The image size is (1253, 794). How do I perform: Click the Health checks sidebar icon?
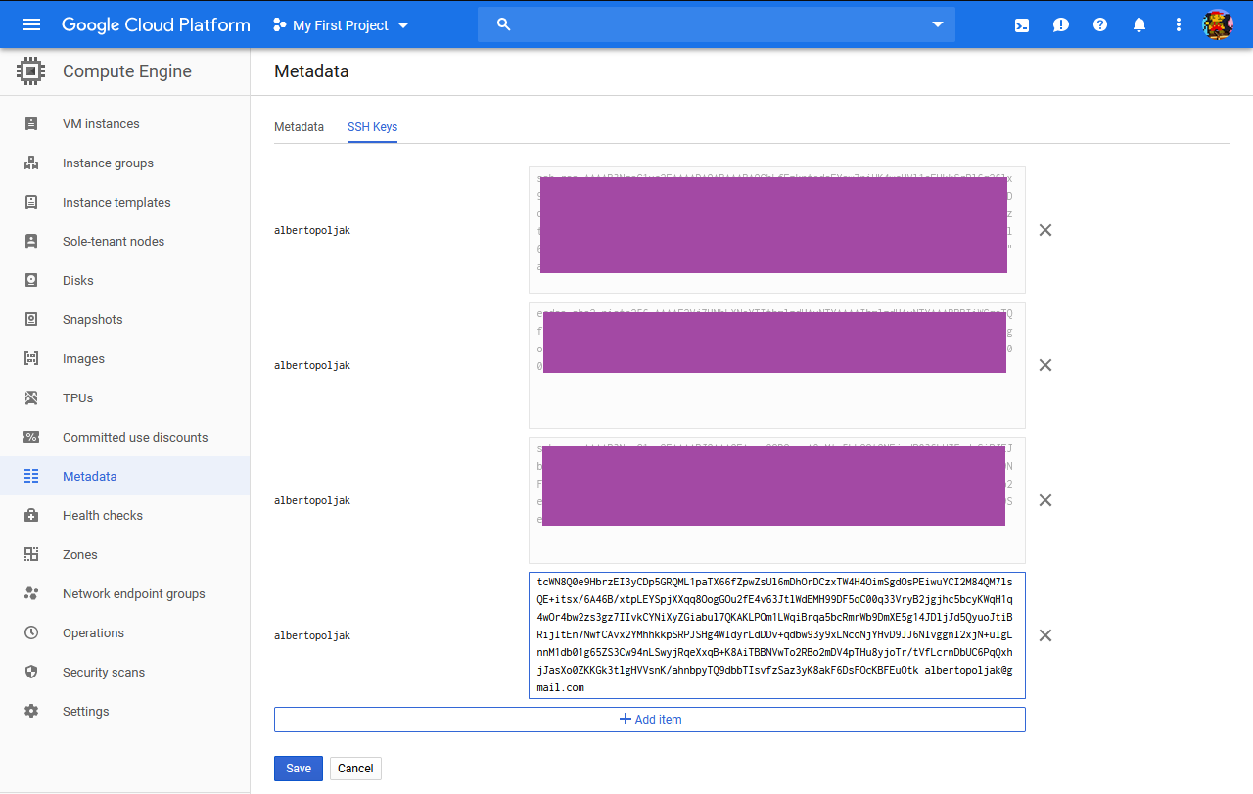[31, 516]
